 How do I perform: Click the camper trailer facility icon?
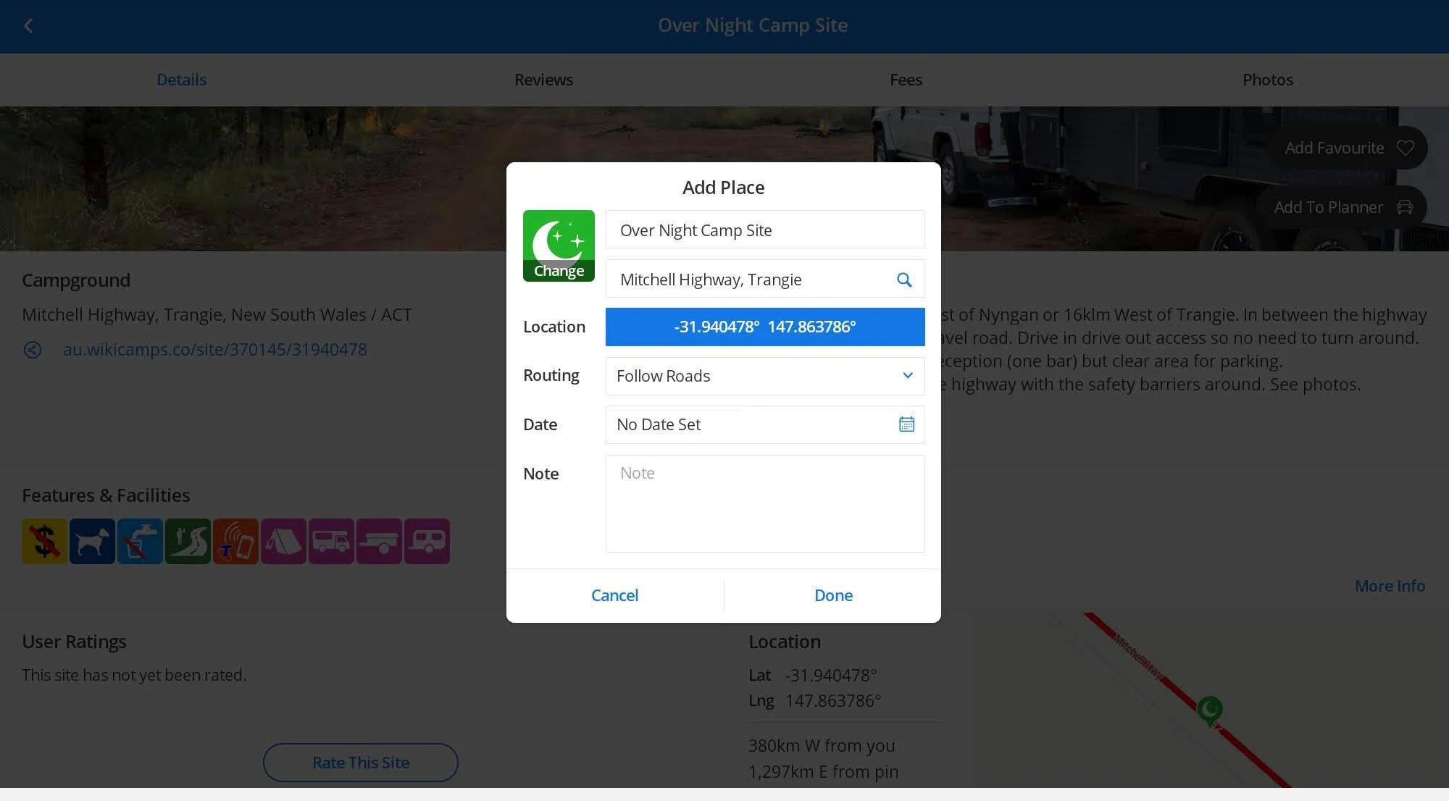pos(379,541)
